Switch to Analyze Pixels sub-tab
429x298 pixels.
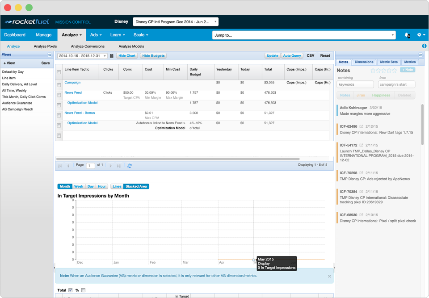click(x=46, y=46)
